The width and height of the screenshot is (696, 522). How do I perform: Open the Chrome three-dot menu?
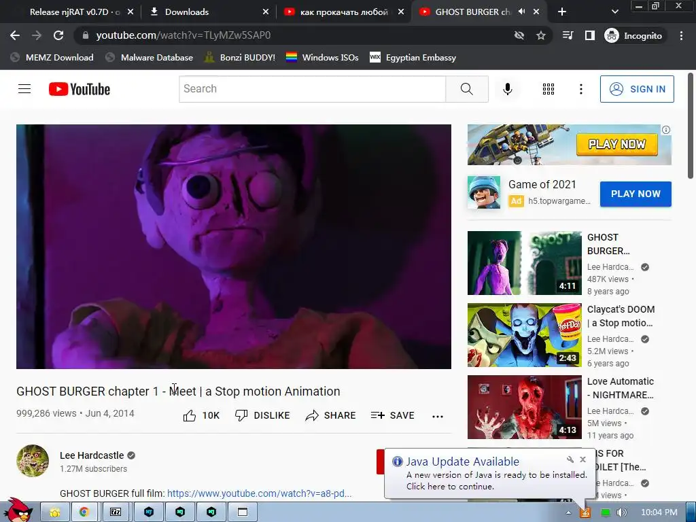(681, 35)
